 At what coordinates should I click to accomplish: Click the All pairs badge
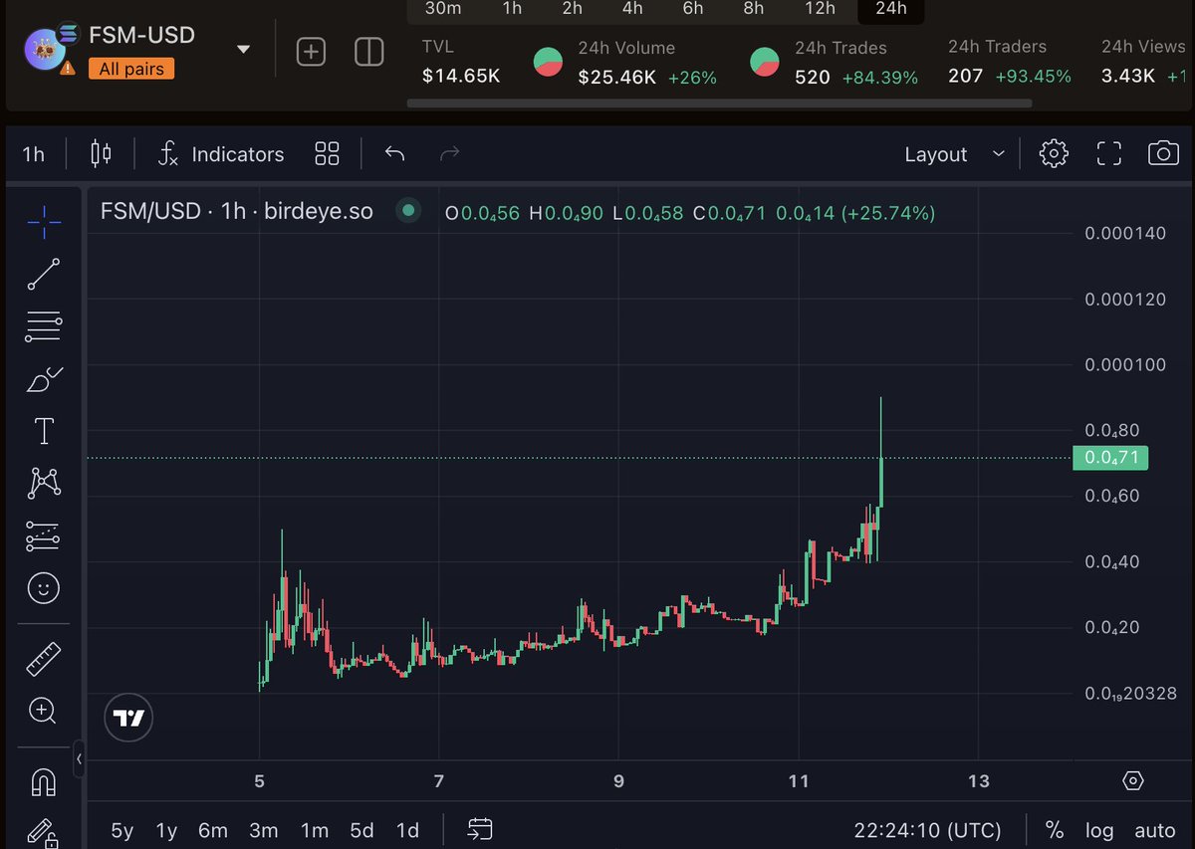131,69
